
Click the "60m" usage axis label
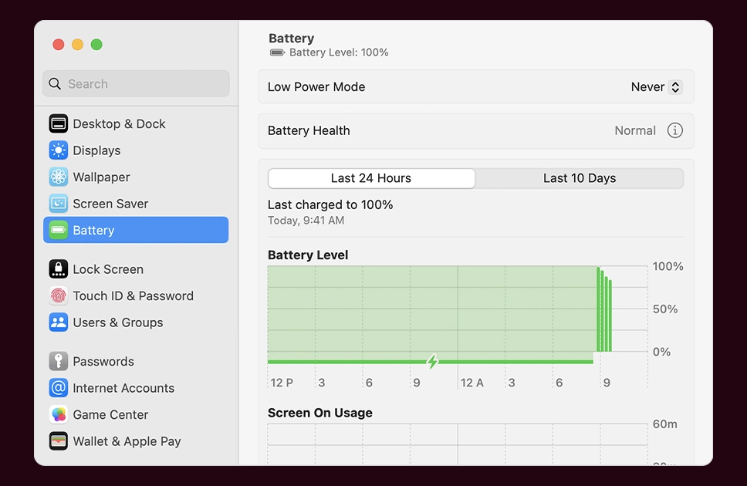tap(665, 424)
